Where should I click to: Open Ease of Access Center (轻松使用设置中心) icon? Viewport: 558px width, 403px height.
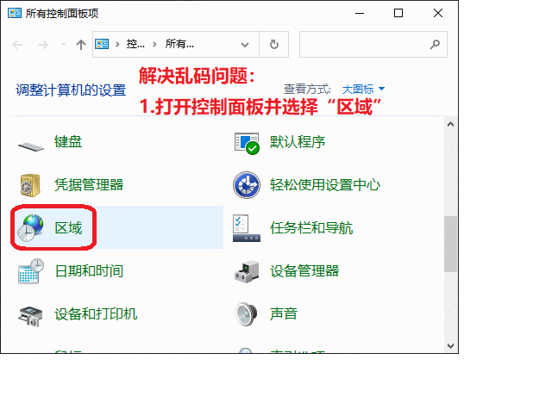tap(247, 184)
